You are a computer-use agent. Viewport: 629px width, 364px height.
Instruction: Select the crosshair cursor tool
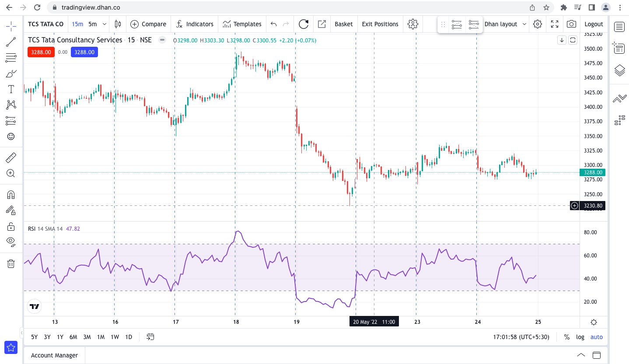click(x=11, y=26)
